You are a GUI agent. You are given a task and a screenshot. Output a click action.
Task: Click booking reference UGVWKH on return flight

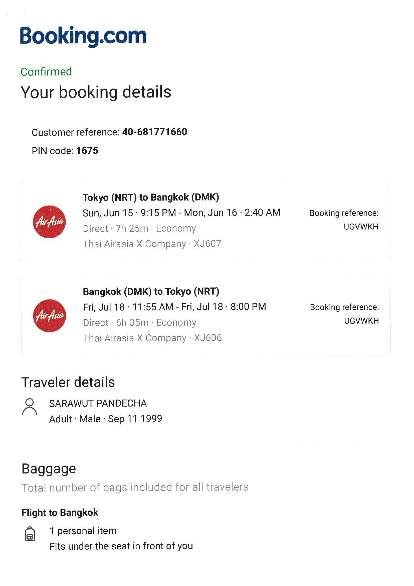pos(361,321)
